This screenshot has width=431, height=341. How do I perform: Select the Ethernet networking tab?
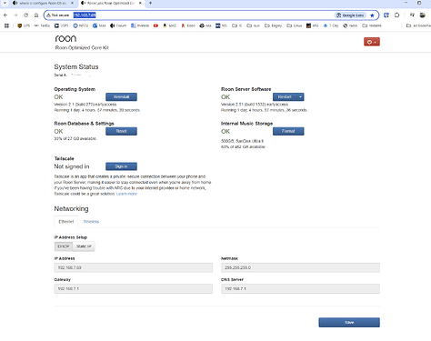[x=66, y=222]
